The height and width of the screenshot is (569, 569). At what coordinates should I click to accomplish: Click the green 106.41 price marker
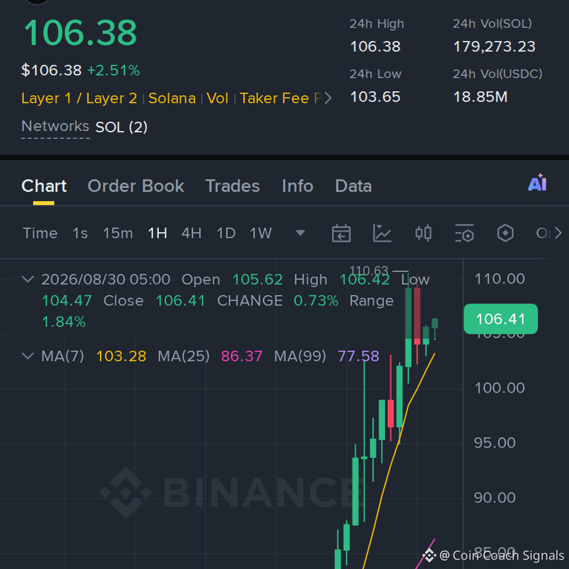click(501, 319)
